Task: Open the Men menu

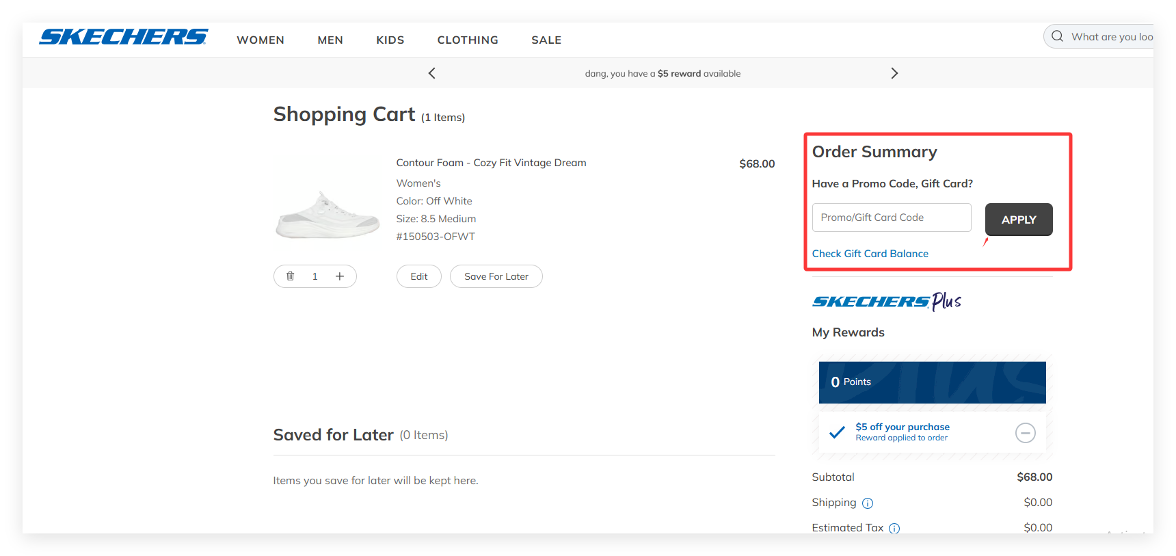Action: [330, 40]
